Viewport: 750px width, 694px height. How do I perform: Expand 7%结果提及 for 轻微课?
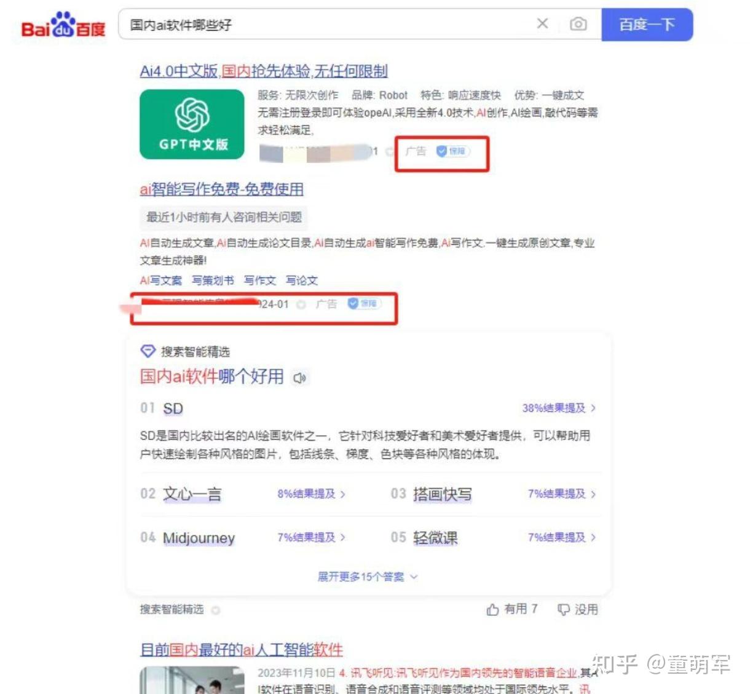click(x=562, y=538)
